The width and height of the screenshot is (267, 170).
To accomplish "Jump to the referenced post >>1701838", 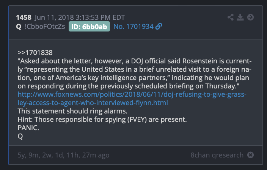I will point(35,53).
